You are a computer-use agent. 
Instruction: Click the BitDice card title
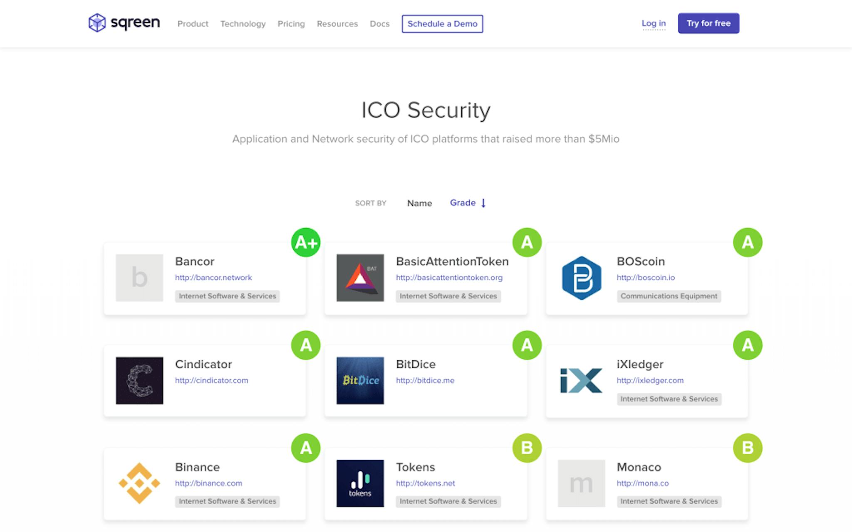point(416,365)
